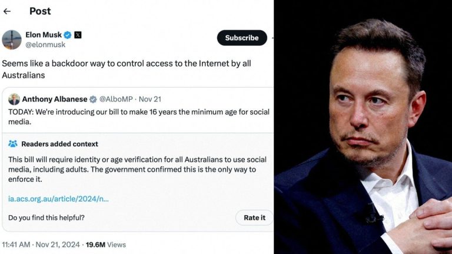Open Elon Musk's profile picture
Screen dimensions: 452x254
click(12, 39)
